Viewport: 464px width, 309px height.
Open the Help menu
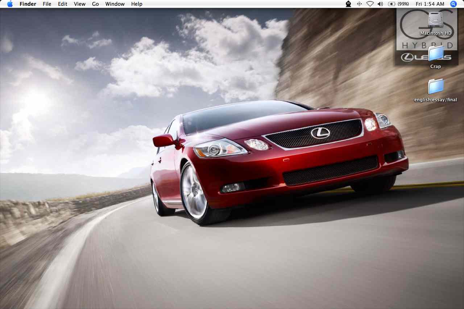point(137,4)
